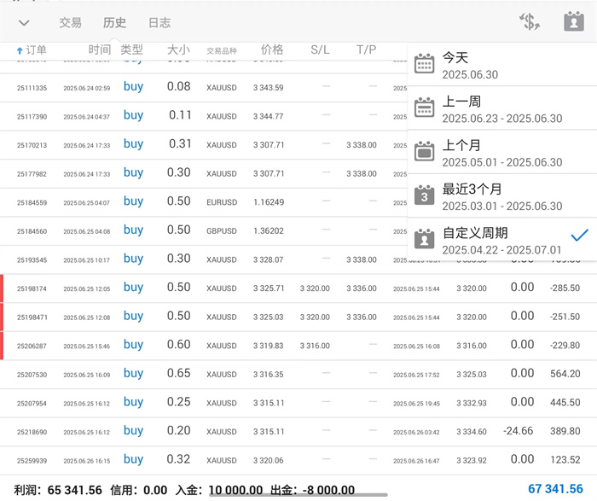Select order 25218690 row
The height and width of the screenshot is (501, 597).
pyautogui.click(x=298, y=432)
